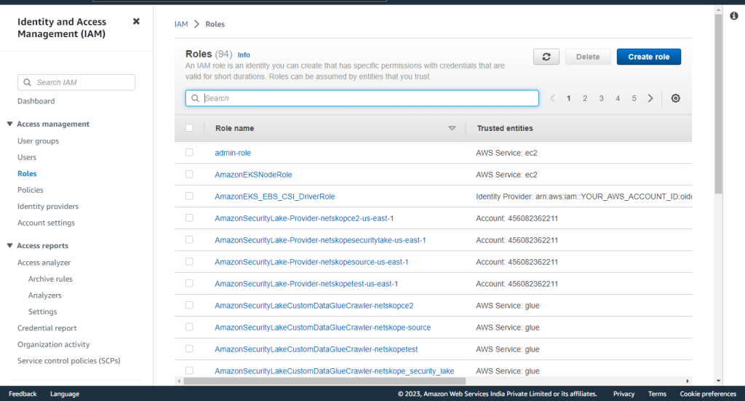Tick the GlueCrawler-netskopetest role checkbox
745x401 pixels.
(190, 349)
